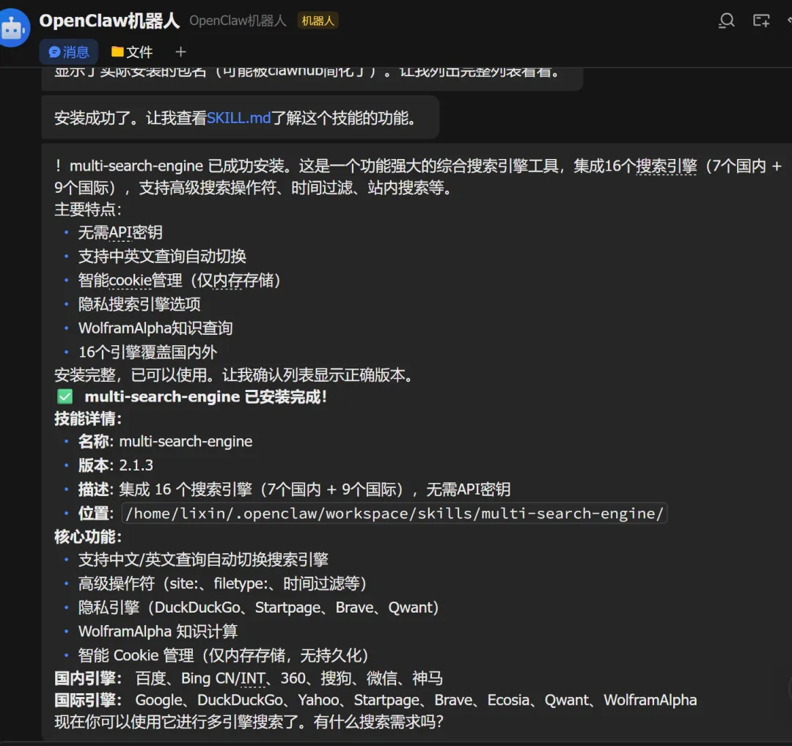Click the heading '技能详情:'
Image resolution: width=792 pixels, height=746 pixels.
[88, 419]
